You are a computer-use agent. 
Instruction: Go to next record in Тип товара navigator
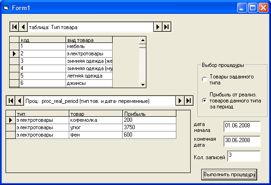pyautogui.click(x=157, y=27)
